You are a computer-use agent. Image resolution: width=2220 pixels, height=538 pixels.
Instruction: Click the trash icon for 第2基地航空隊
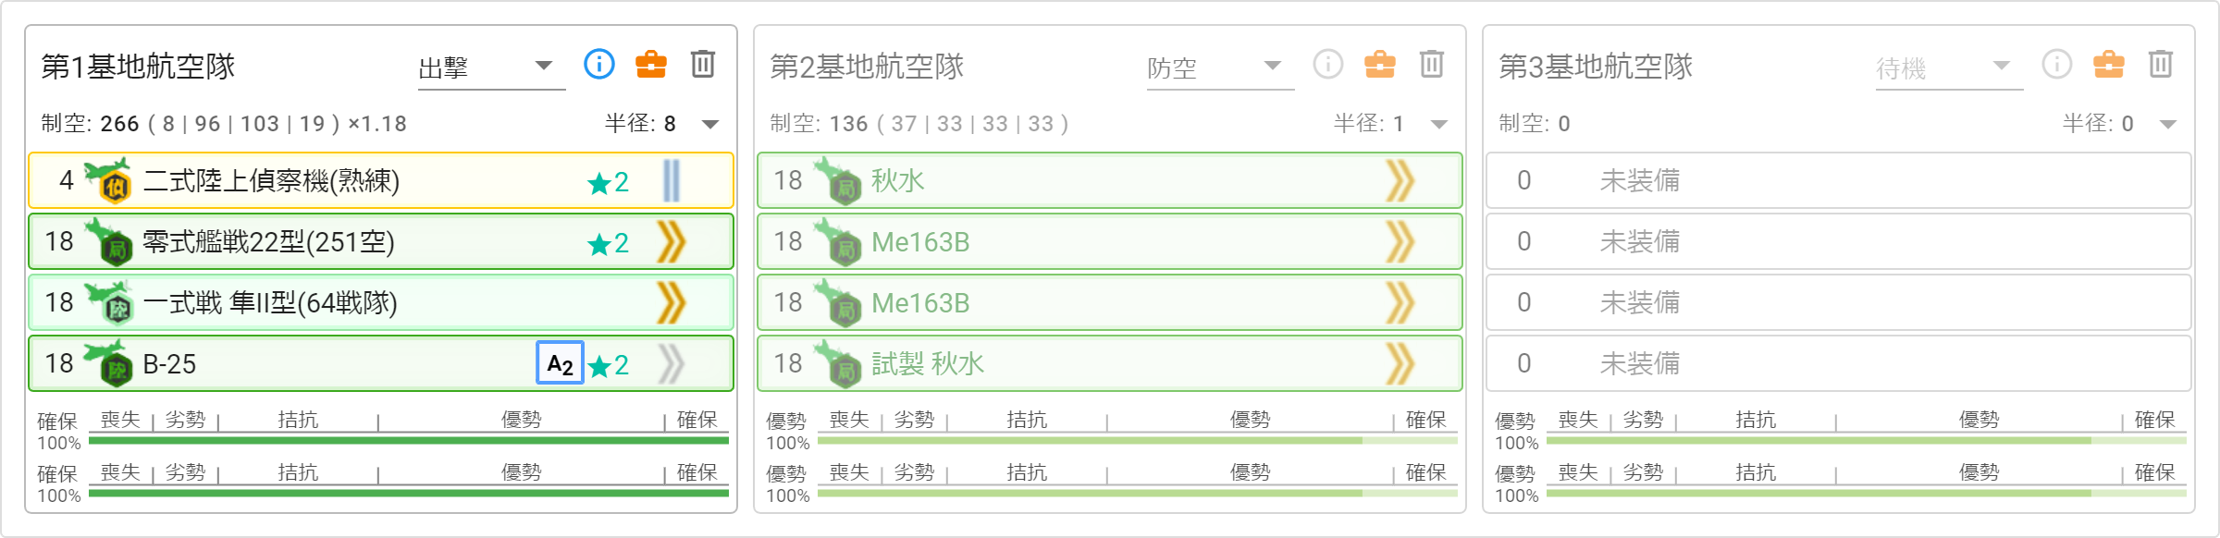pyautogui.click(x=1432, y=64)
